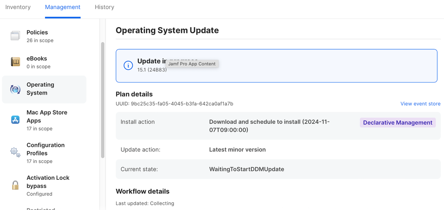Screen dimensions: 444x210
Task: Open Activation Lock bypass section
Action: (x=44, y=186)
